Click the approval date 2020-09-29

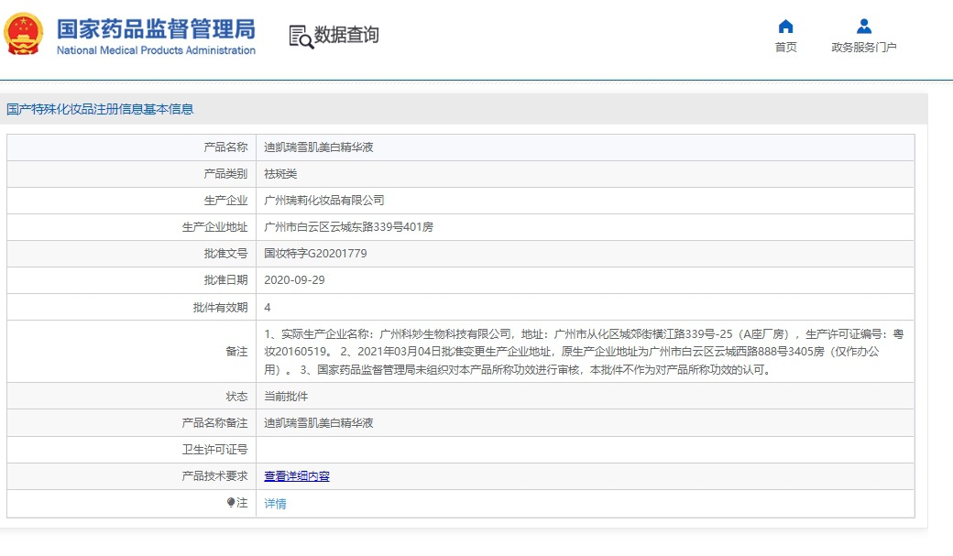294,280
